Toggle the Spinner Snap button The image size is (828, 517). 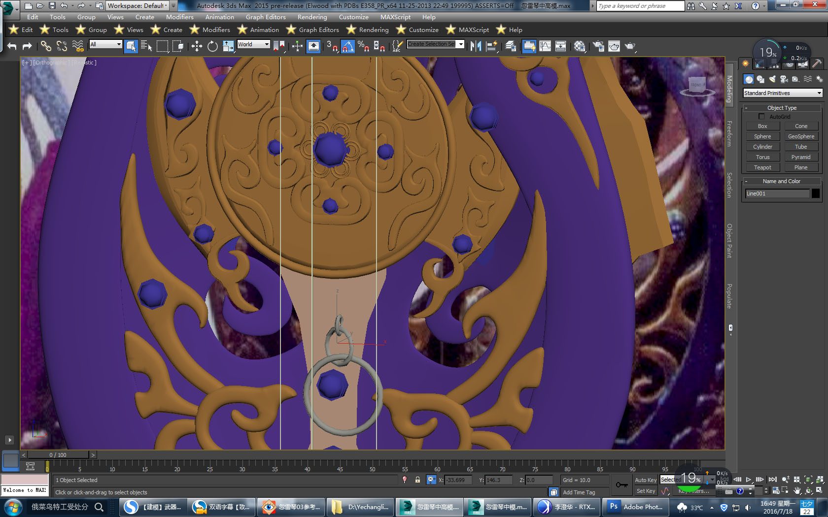(x=379, y=46)
